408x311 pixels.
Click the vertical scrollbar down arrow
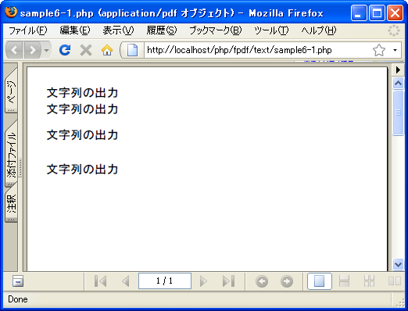(398, 265)
